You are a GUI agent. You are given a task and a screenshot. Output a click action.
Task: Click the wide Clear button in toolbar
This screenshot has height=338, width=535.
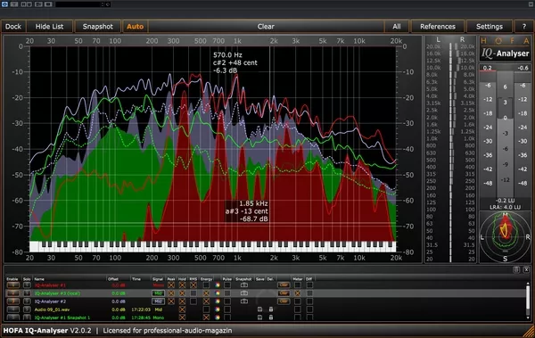pos(266,27)
